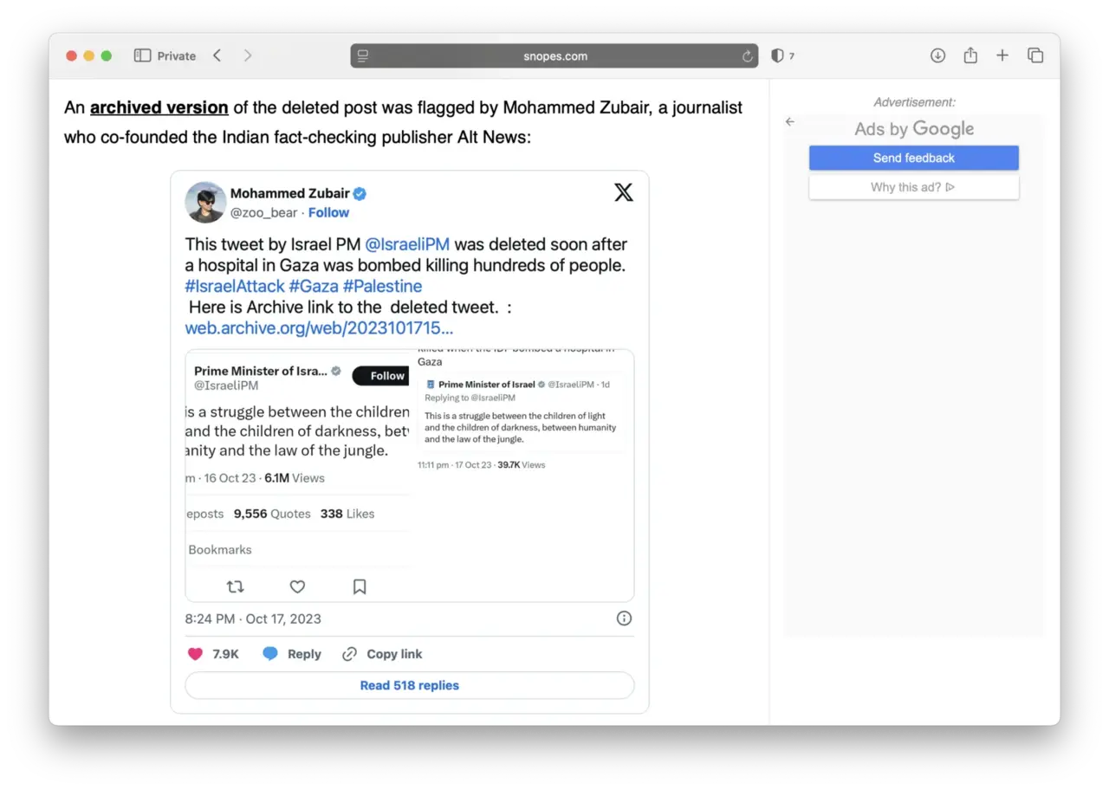The height and width of the screenshot is (790, 1109).
Task: Open the archived version link
Action: 159,107
